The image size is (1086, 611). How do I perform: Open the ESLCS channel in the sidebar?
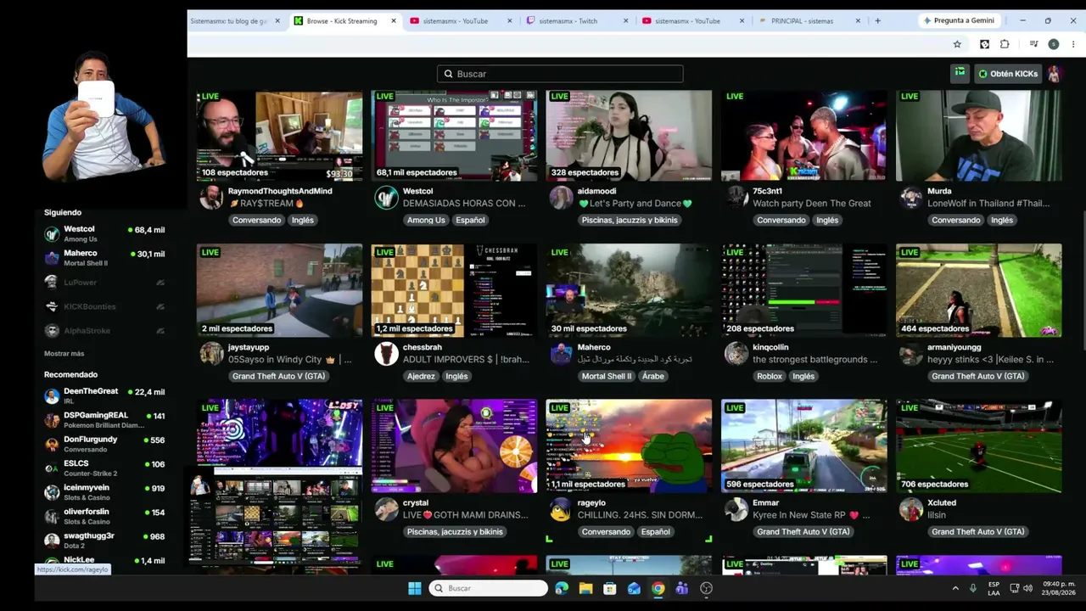tap(104, 468)
